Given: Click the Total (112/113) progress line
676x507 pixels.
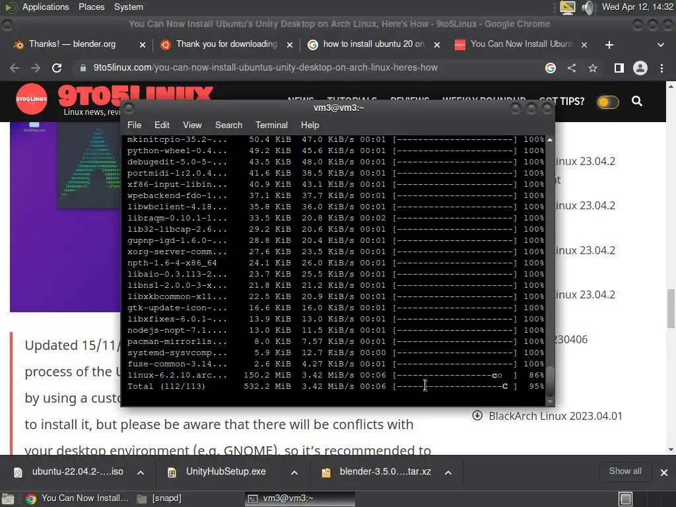Looking at the screenshot, I should [335, 386].
